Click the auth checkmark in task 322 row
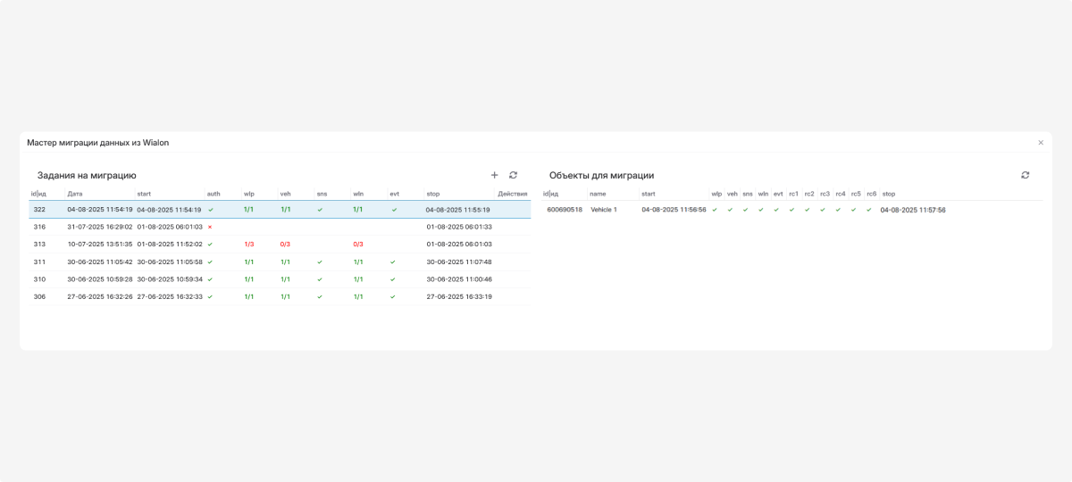 (210, 210)
